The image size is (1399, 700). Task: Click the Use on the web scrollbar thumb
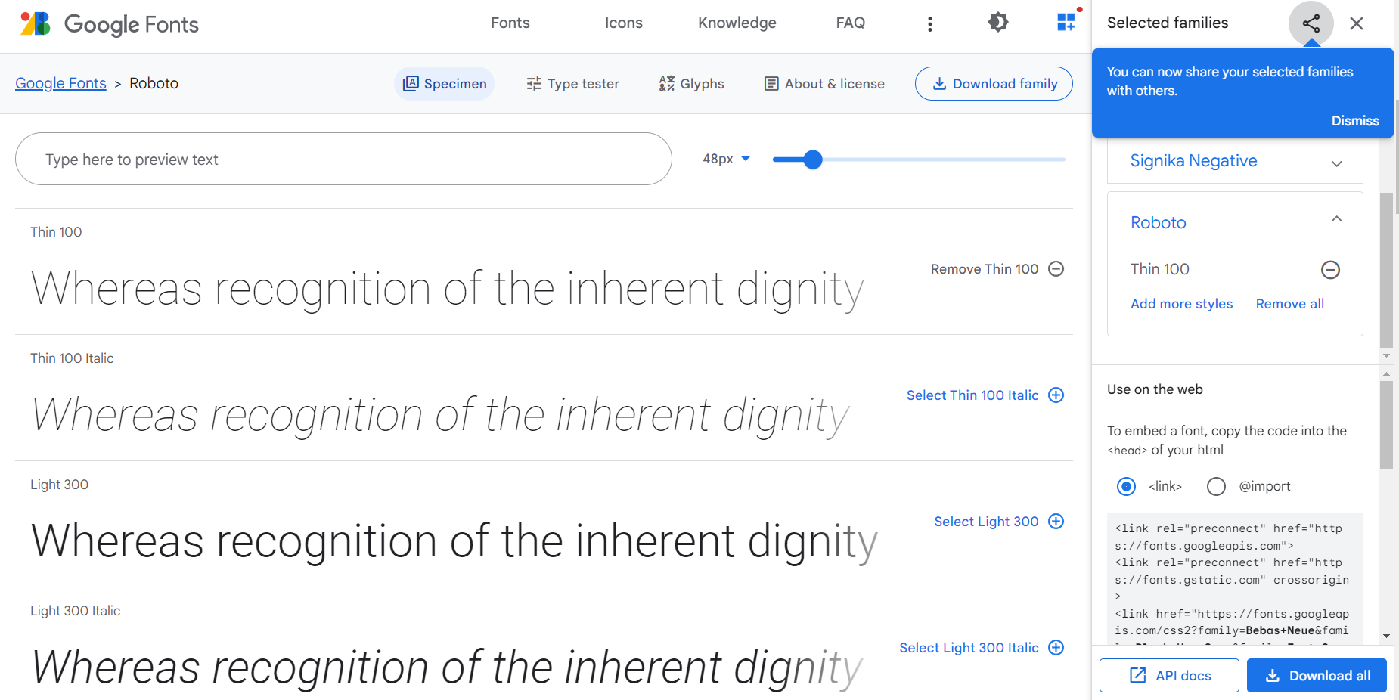pos(1386,425)
